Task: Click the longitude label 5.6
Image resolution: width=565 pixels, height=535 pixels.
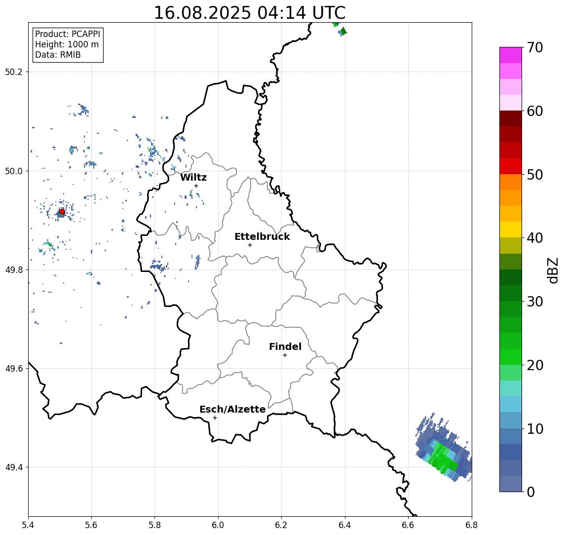Action: (91, 525)
